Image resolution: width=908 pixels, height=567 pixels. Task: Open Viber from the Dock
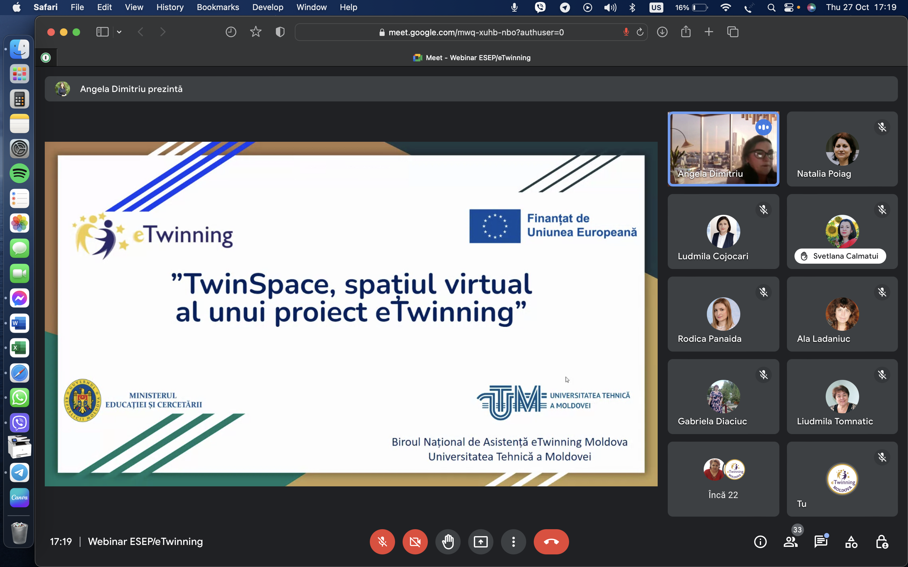[x=19, y=423]
